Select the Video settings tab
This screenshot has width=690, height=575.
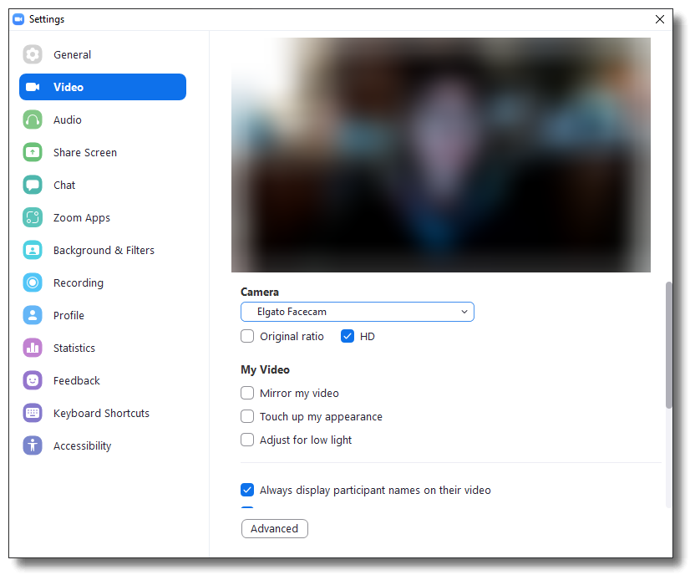point(103,87)
